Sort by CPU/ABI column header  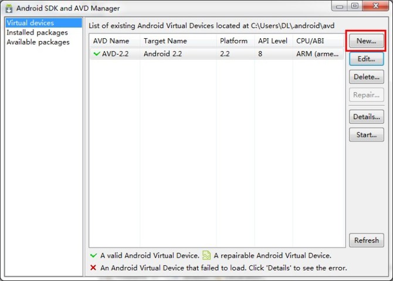(319, 41)
